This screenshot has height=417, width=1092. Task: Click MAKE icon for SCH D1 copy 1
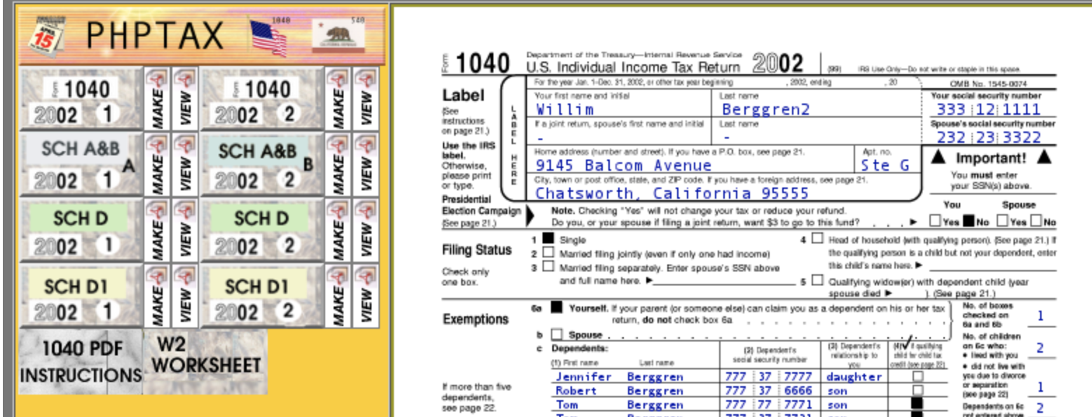point(157,296)
